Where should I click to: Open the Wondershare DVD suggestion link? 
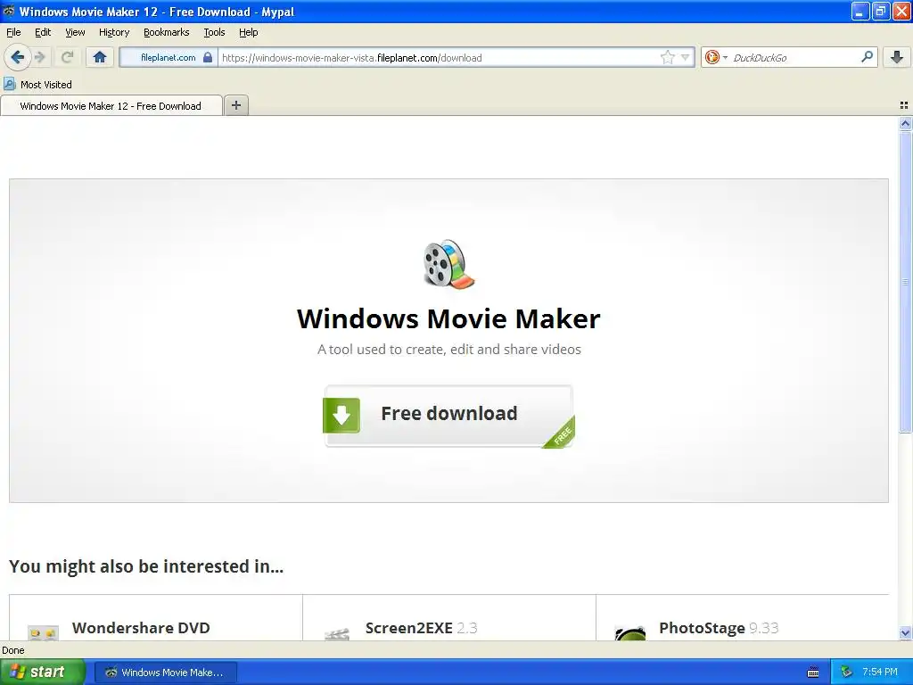click(141, 628)
